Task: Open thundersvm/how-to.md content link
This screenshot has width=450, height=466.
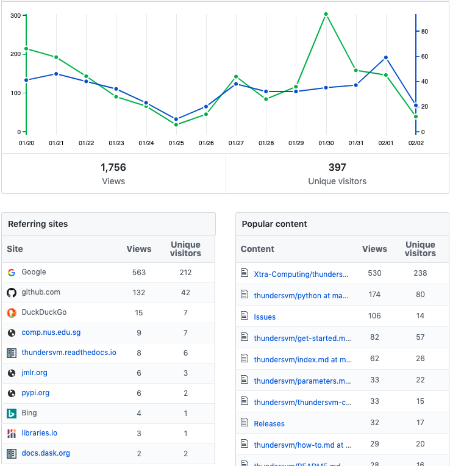Action: click(302, 445)
